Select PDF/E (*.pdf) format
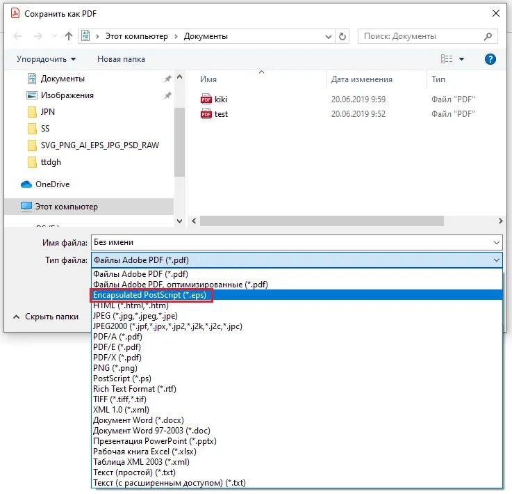Image resolution: width=512 pixels, height=494 pixels. (297, 347)
